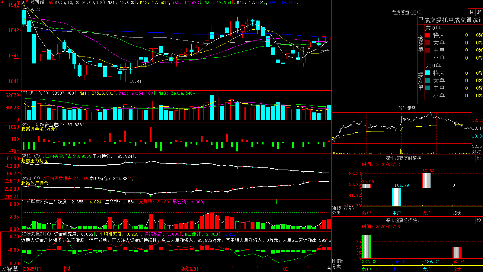Click VOL(5,10,20) indicator label
The width and height of the screenshot is (483, 272).
click(36, 93)
